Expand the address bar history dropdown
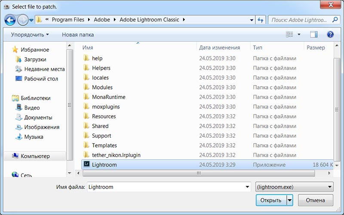Screen dimensions: 344x215 pyautogui.click(x=252, y=20)
